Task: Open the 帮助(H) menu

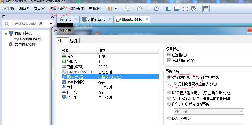Action: [95, 9]
